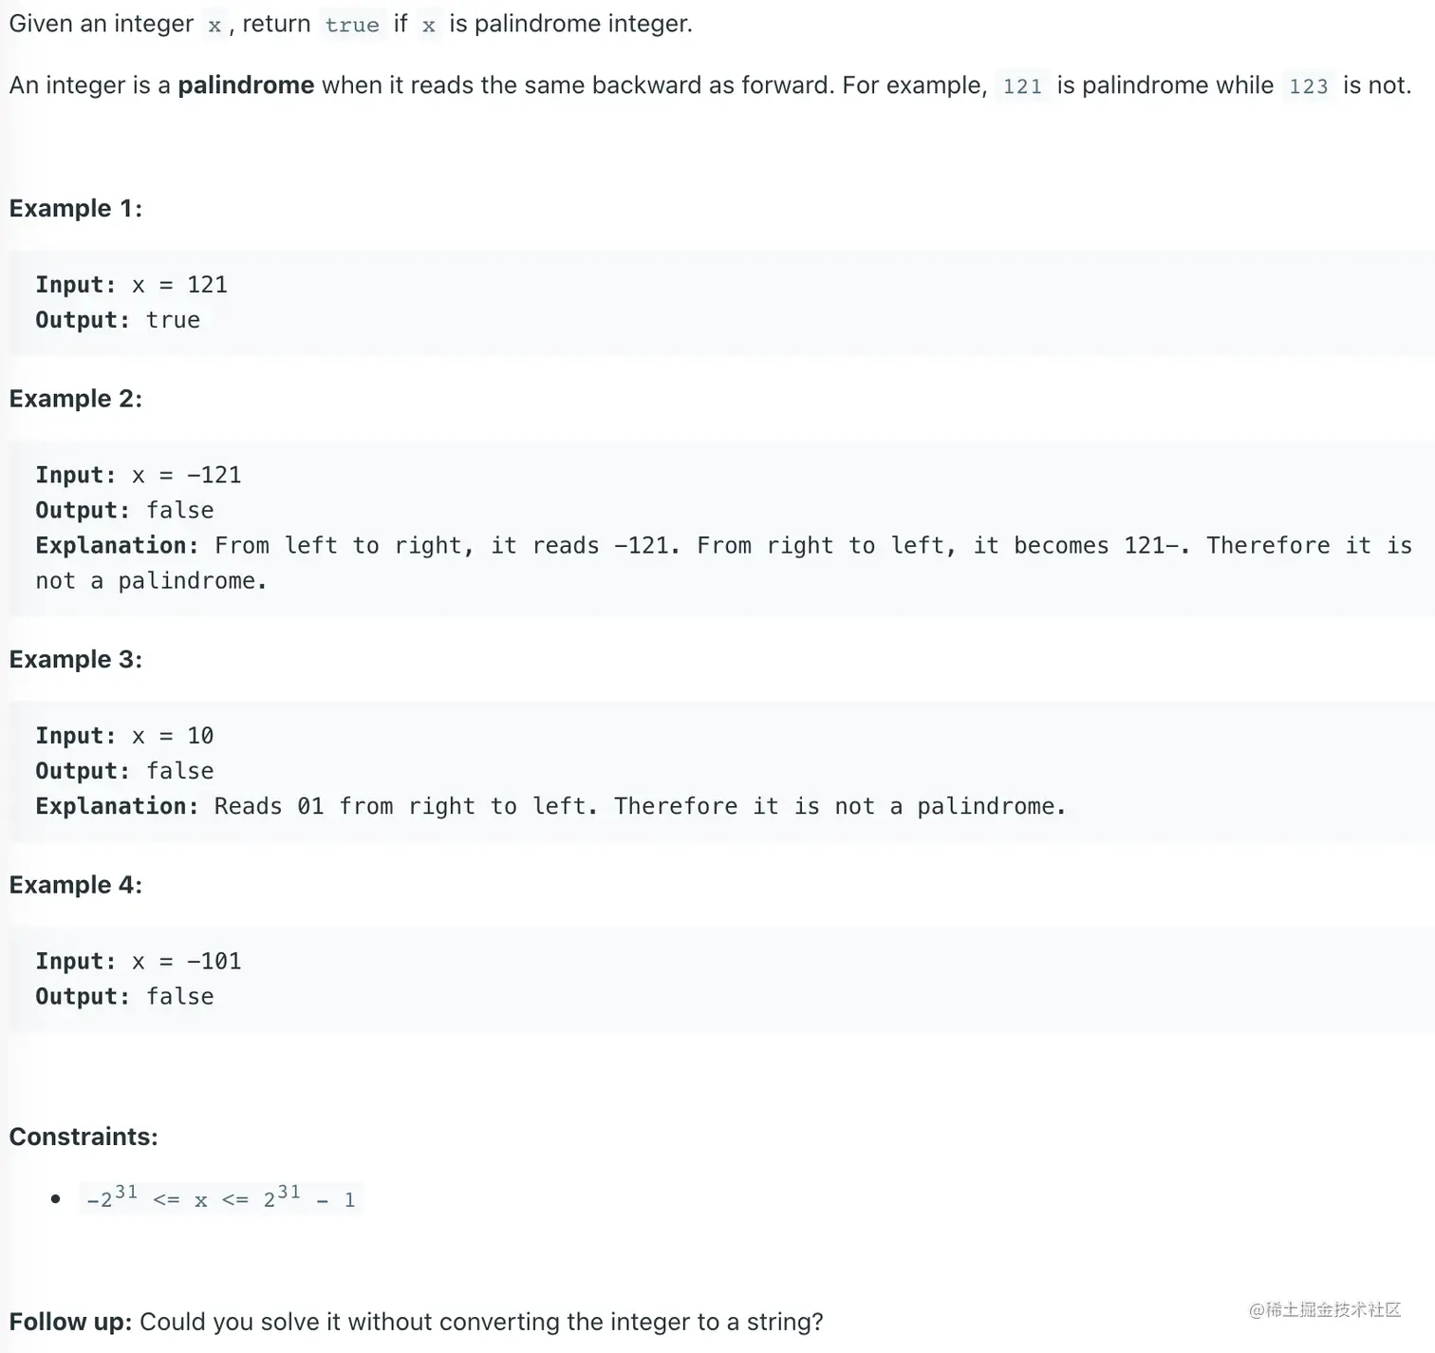Click the 'Output: true' line
This screenshot has width=1435, height=1353.
coord(118,320)
